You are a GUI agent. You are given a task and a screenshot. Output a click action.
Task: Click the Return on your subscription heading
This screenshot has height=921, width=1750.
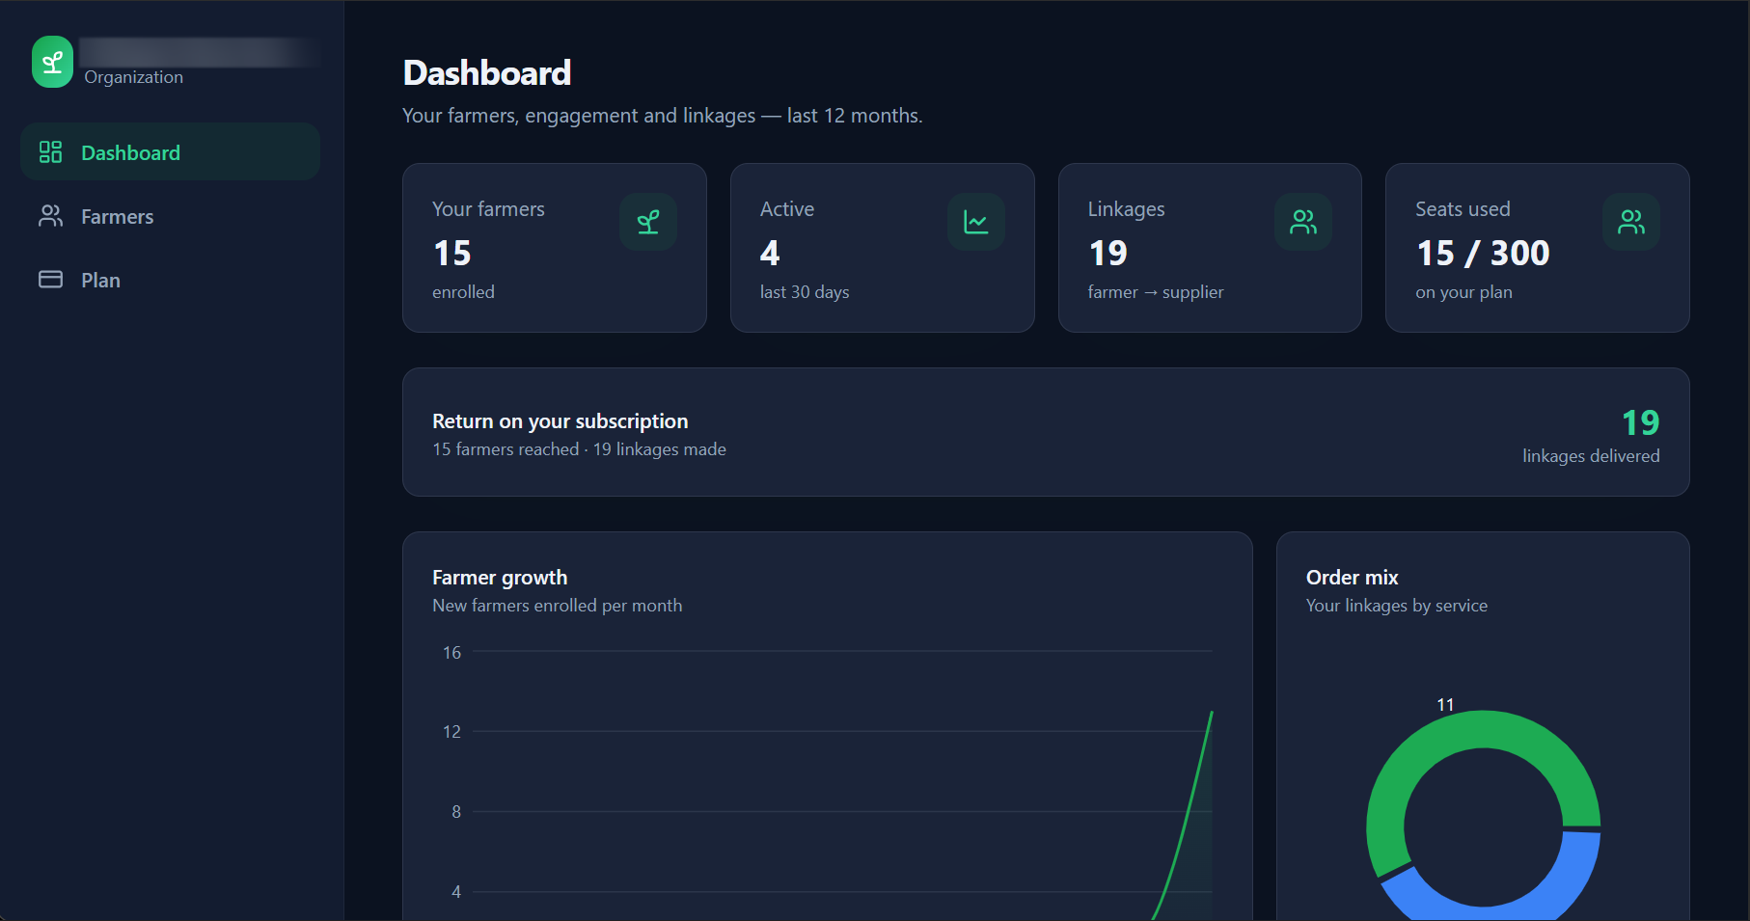point(561,421)
